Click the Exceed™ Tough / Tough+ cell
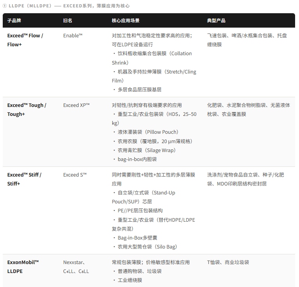This screenshot has width=299, height=287. (27, 110)
